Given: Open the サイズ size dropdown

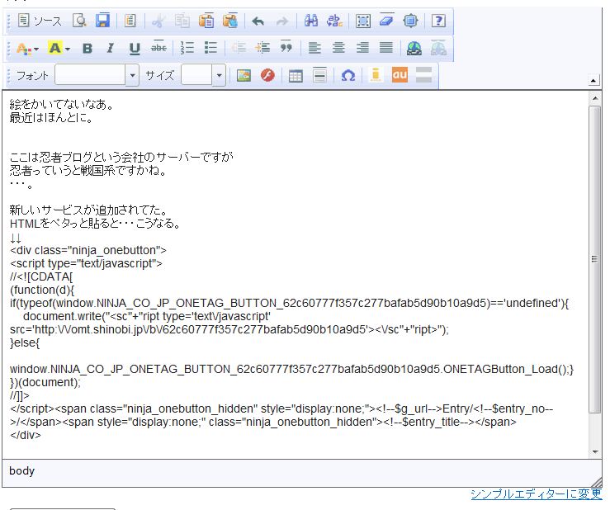Looking at the screenshot, I should pos(203,75).
